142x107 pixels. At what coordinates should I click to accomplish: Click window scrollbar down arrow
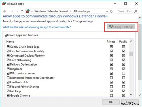(140, 95)
